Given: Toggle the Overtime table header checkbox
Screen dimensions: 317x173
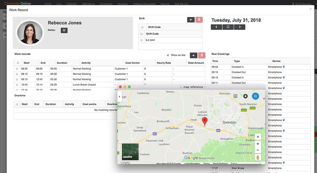Looking at the screenshot, I should pyautogui.click(x=17, y=104).
